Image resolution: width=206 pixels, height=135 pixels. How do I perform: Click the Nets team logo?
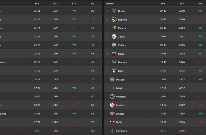114,71
